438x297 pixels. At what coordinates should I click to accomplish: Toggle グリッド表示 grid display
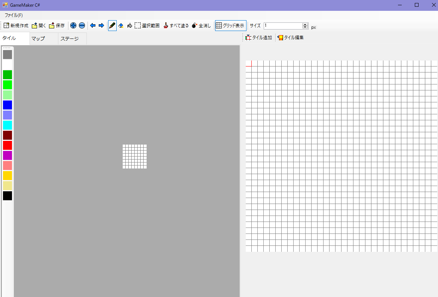point(231,26)
